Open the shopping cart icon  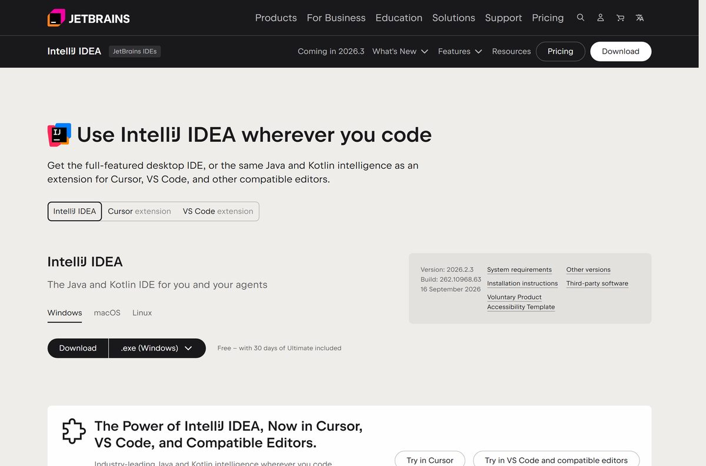tap(620, 18)
